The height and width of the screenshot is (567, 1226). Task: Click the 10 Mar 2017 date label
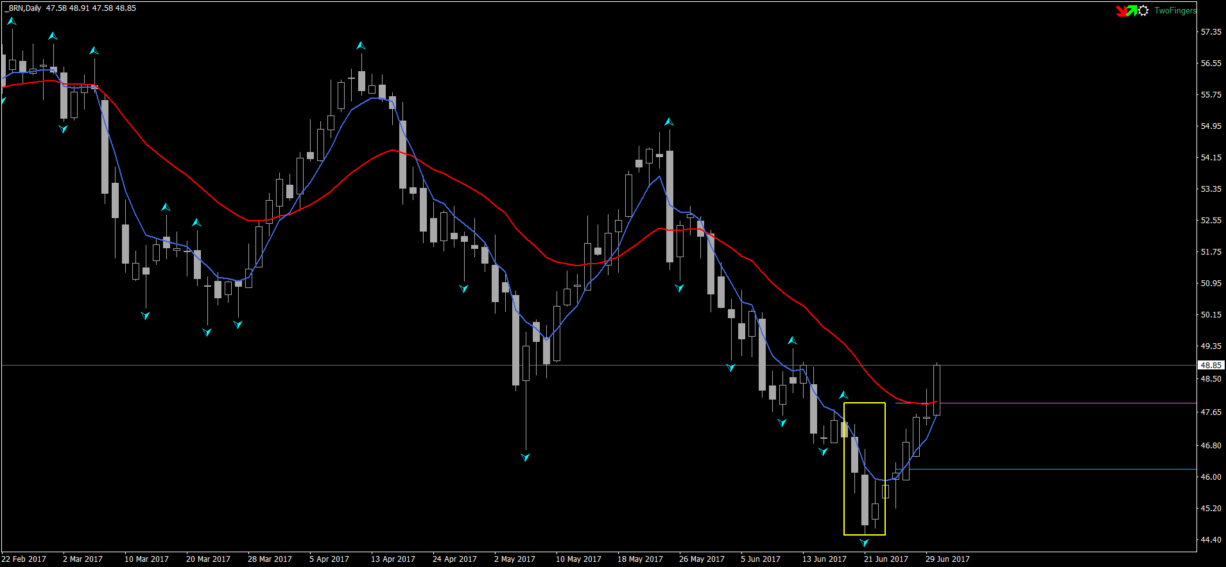[x=146, y=559]
